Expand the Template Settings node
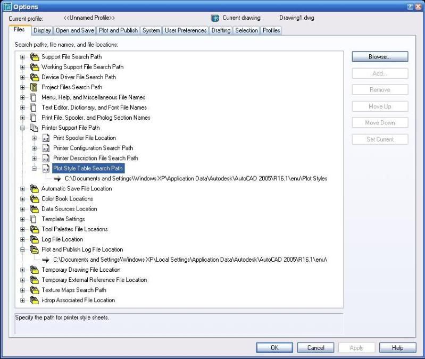This screenshot has width=425, height=359. coord(23,219)
